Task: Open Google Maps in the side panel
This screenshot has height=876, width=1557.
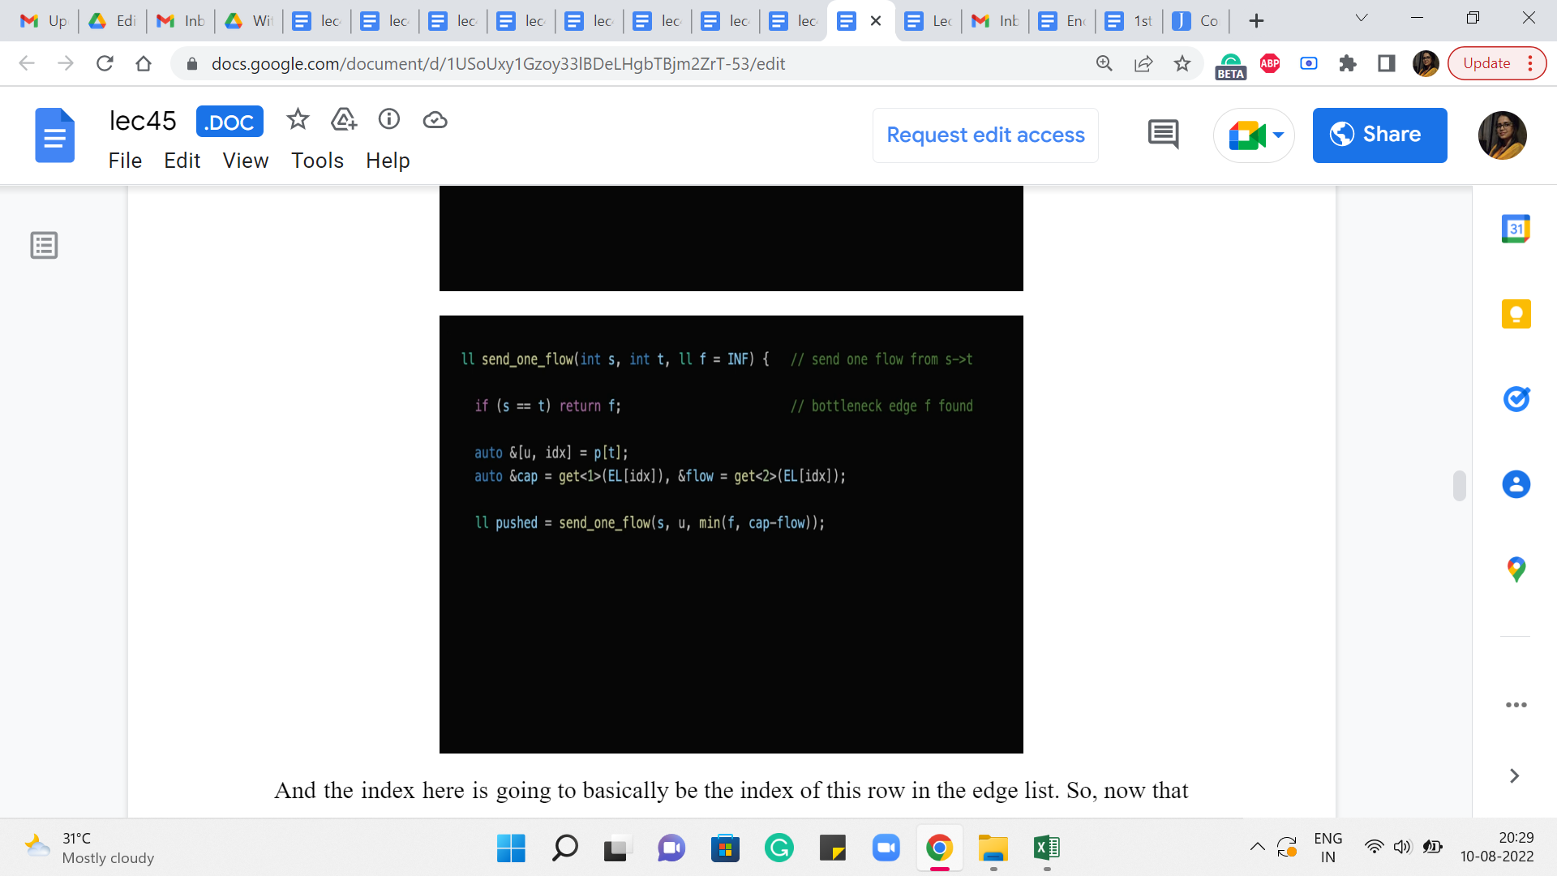Action: click(x=1516, y=569)
